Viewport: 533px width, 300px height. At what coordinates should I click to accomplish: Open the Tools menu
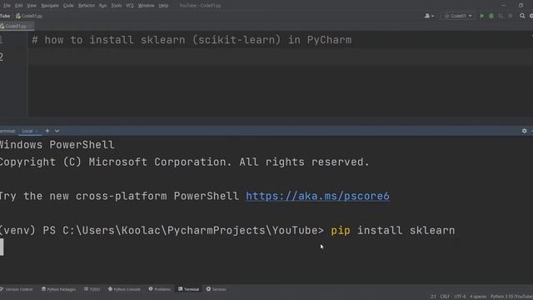point(117,6)
